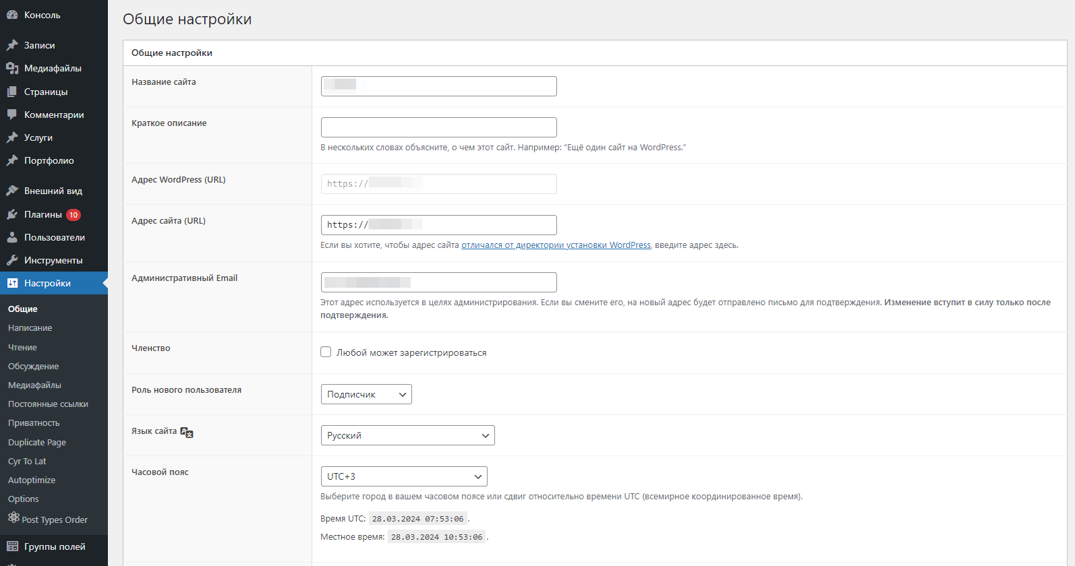Click the Пользователи user icon
Image resolution: width=1075 pixels, height=566 pixels.
[12, 237]
